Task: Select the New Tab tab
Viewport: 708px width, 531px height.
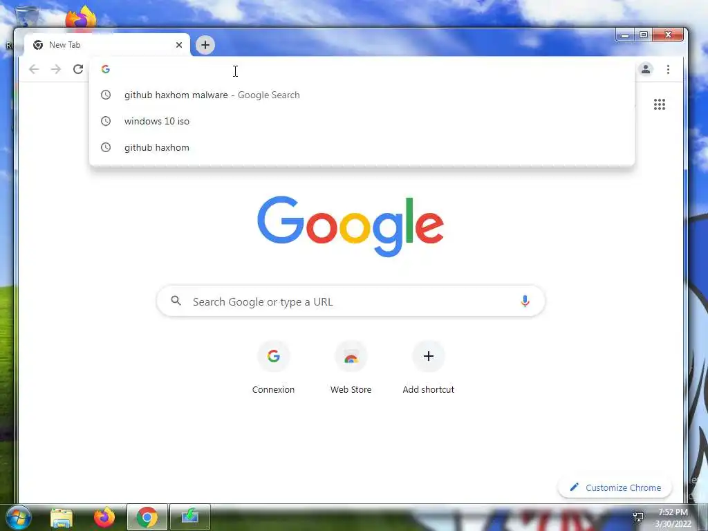Action: click(x=107, y=45)
